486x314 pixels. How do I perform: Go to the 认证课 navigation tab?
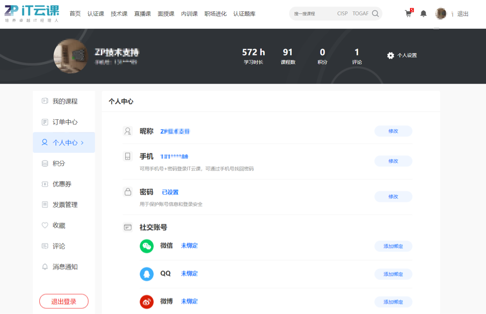96,14
